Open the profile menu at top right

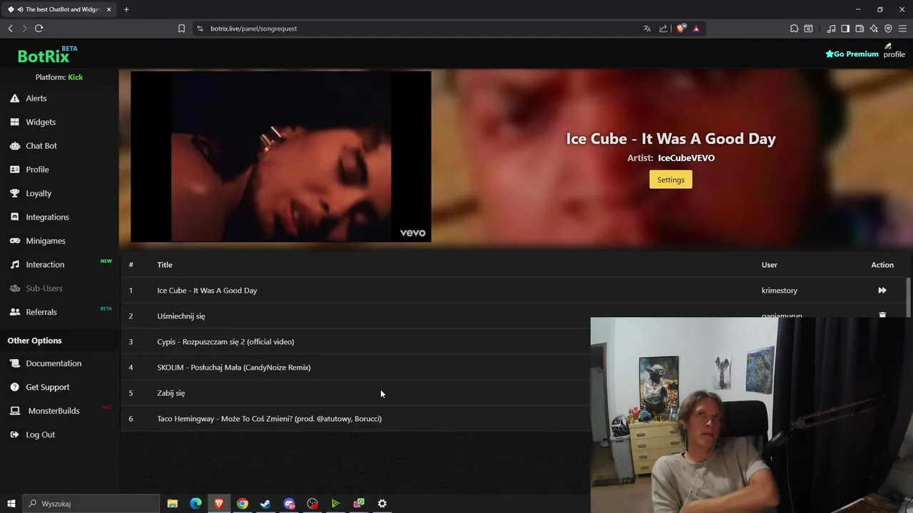click(x=894, y=51)
